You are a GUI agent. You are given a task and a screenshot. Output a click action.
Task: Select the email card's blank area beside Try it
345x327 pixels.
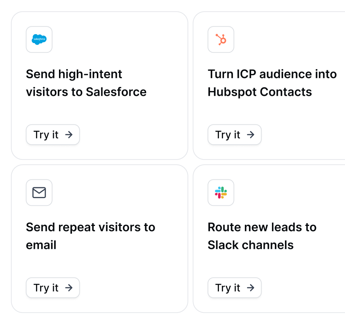coord(134,288)
